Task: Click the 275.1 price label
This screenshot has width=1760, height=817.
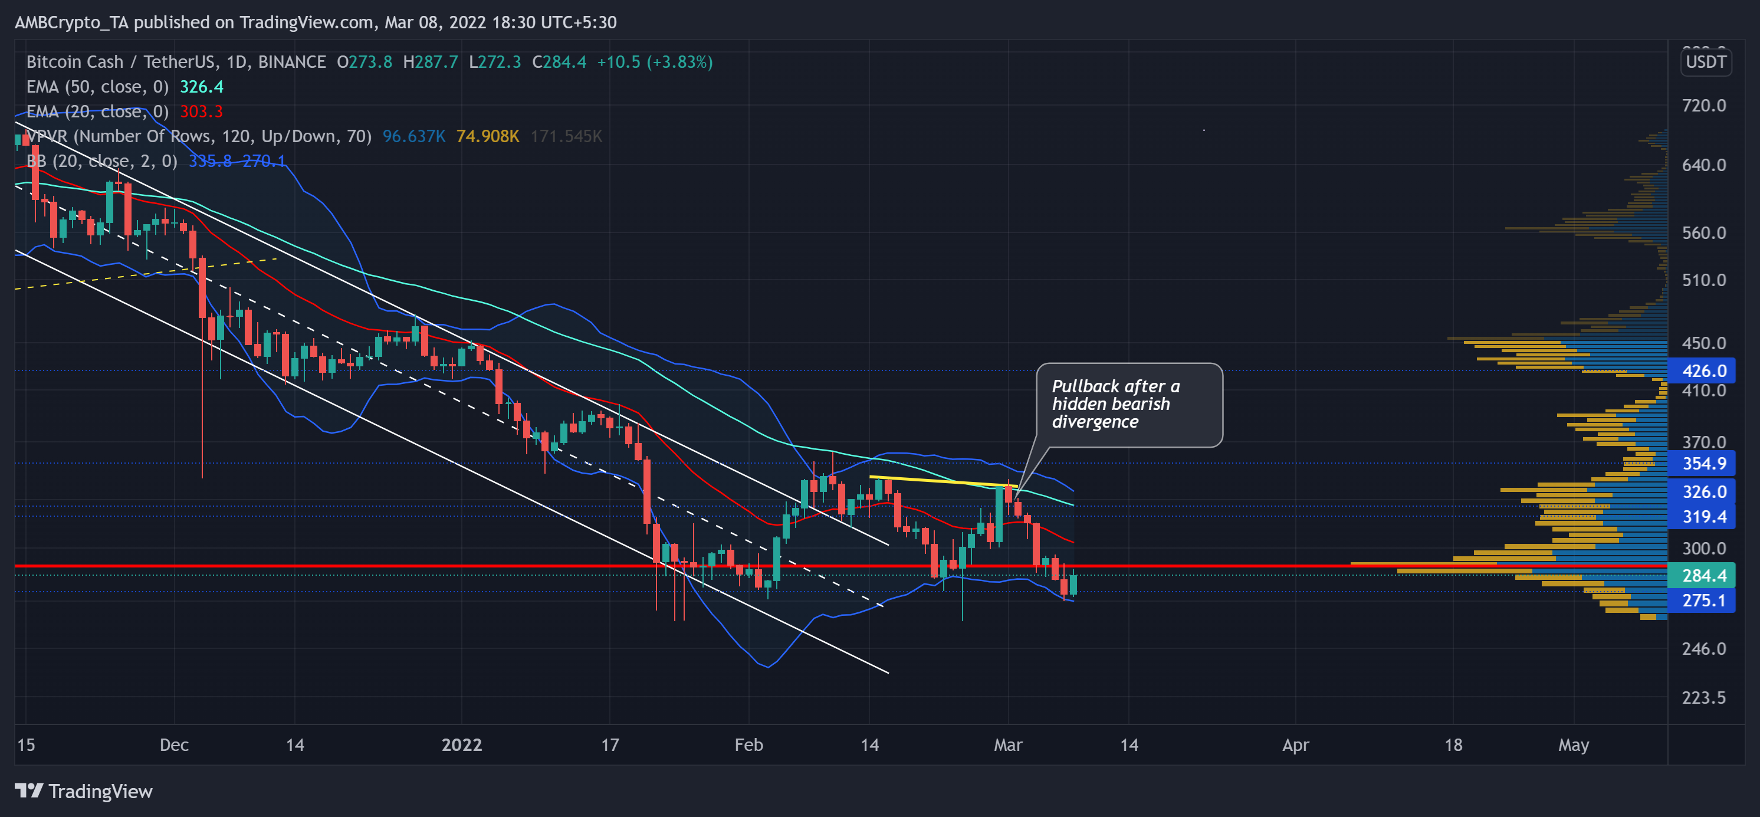Action: pyautogui.click(x=1701, y=601)
